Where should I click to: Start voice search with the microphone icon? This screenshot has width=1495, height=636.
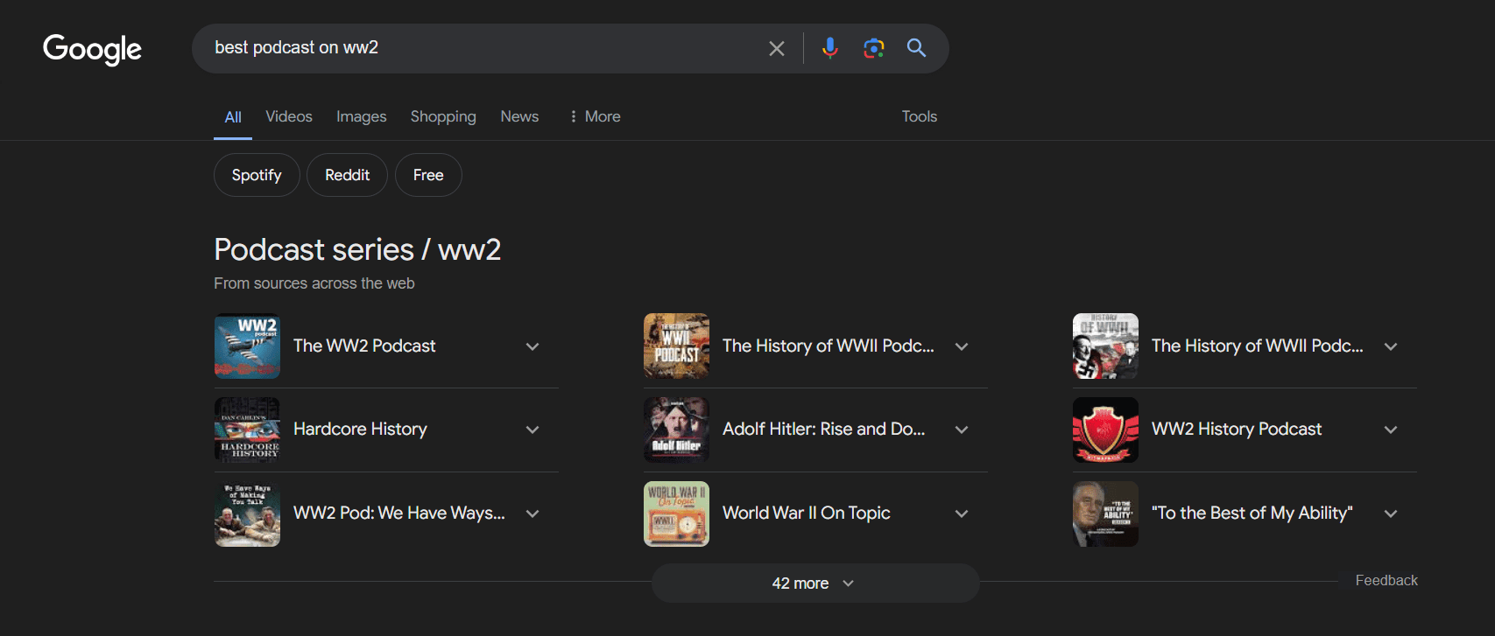(830, 48)
